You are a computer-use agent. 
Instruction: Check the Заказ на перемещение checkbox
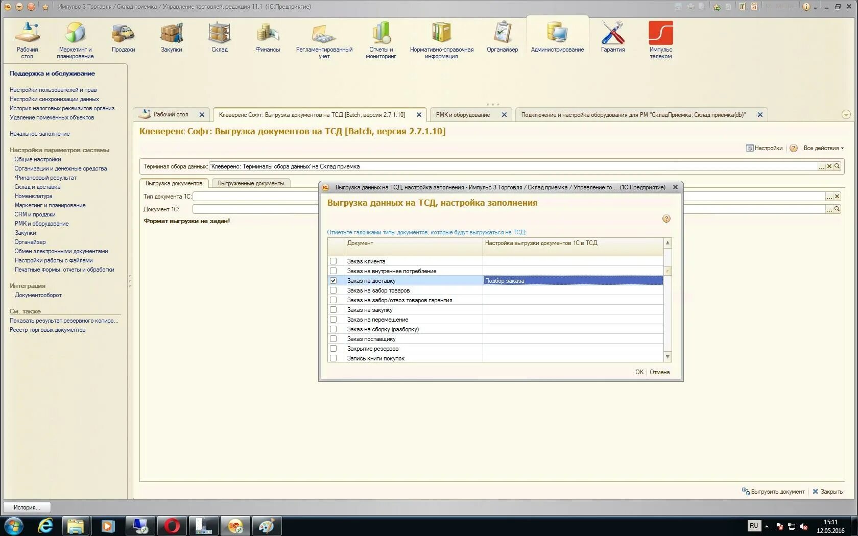pyautogui.click(x=333, y=320)
